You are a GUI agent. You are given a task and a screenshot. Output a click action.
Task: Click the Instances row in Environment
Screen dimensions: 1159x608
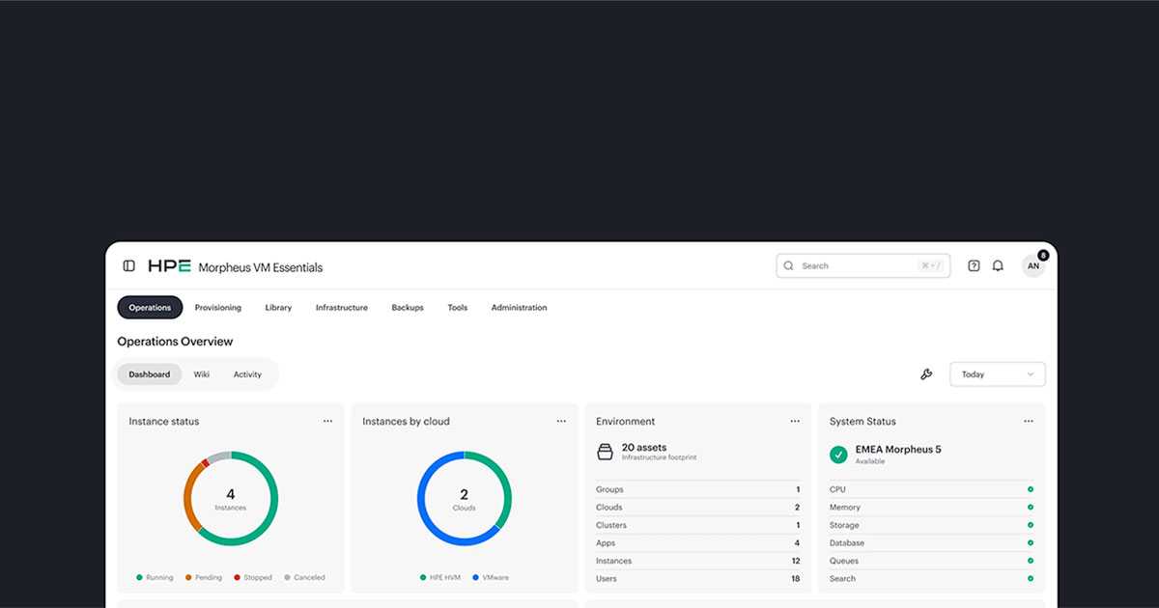click(697, 561)
